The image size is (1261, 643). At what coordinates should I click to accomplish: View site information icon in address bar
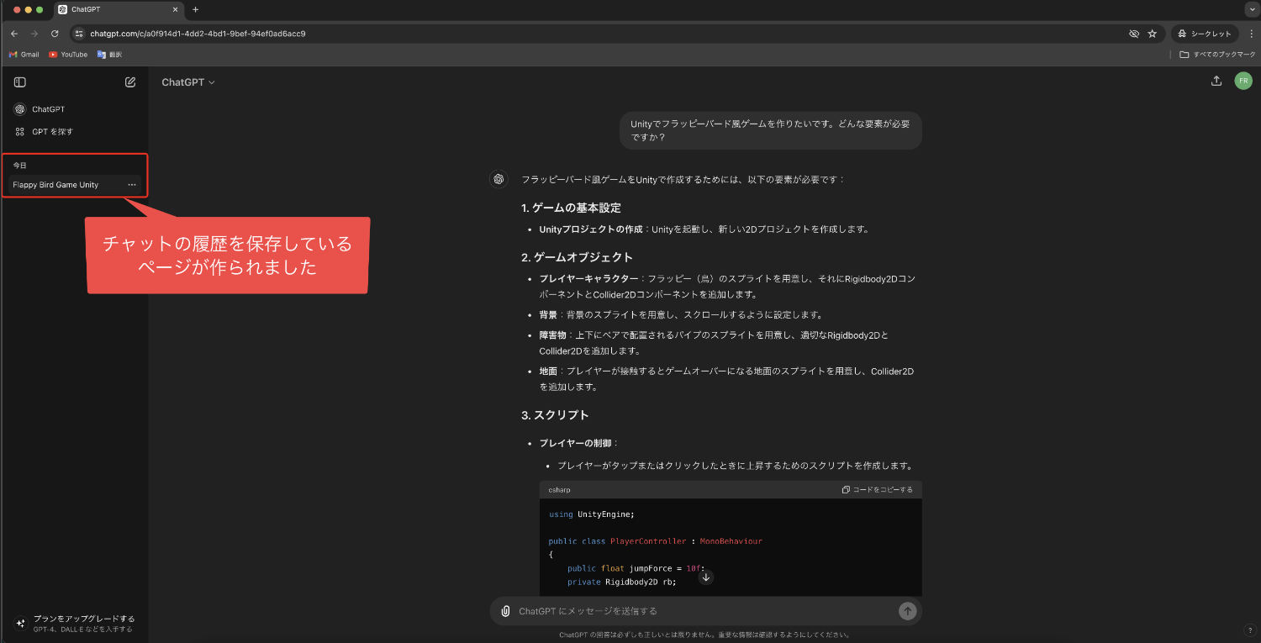click(79, 34)
